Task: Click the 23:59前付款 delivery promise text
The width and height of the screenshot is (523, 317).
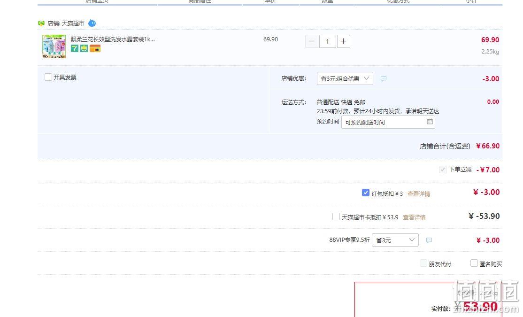Action: [x=378, y=111]
